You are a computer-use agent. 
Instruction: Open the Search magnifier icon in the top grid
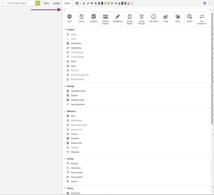pos(190,18)
